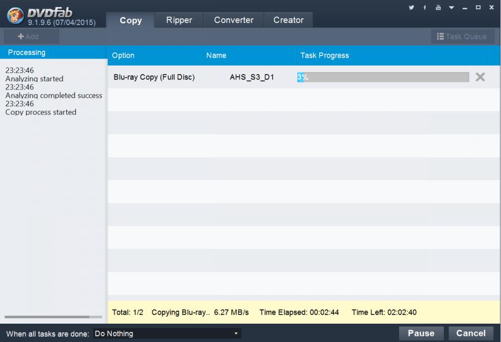The image size is (501, 342).
Task: Click the Option column header
Action: (x=154, y=56)
